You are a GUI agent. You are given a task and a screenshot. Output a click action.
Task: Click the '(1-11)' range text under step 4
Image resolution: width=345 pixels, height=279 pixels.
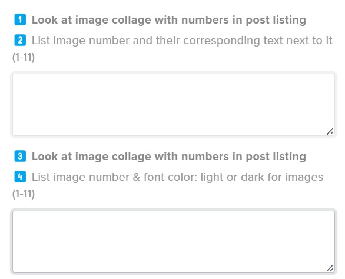pos(24,194)
